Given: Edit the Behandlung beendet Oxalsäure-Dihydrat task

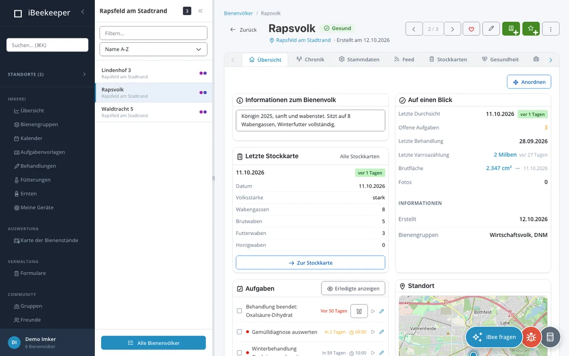Looking at the screenshot, I should (382, 311).
